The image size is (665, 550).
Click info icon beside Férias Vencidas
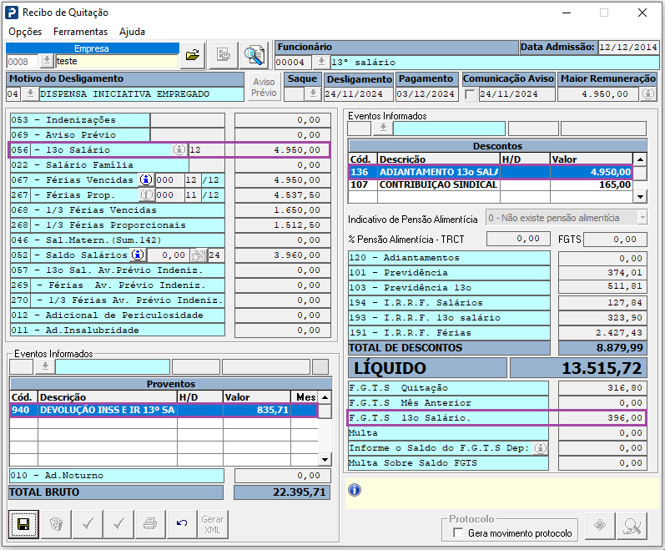tap(146, 180)
